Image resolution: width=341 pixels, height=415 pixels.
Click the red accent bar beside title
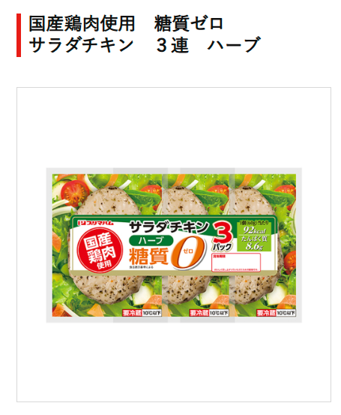click(x=19, y=35)
